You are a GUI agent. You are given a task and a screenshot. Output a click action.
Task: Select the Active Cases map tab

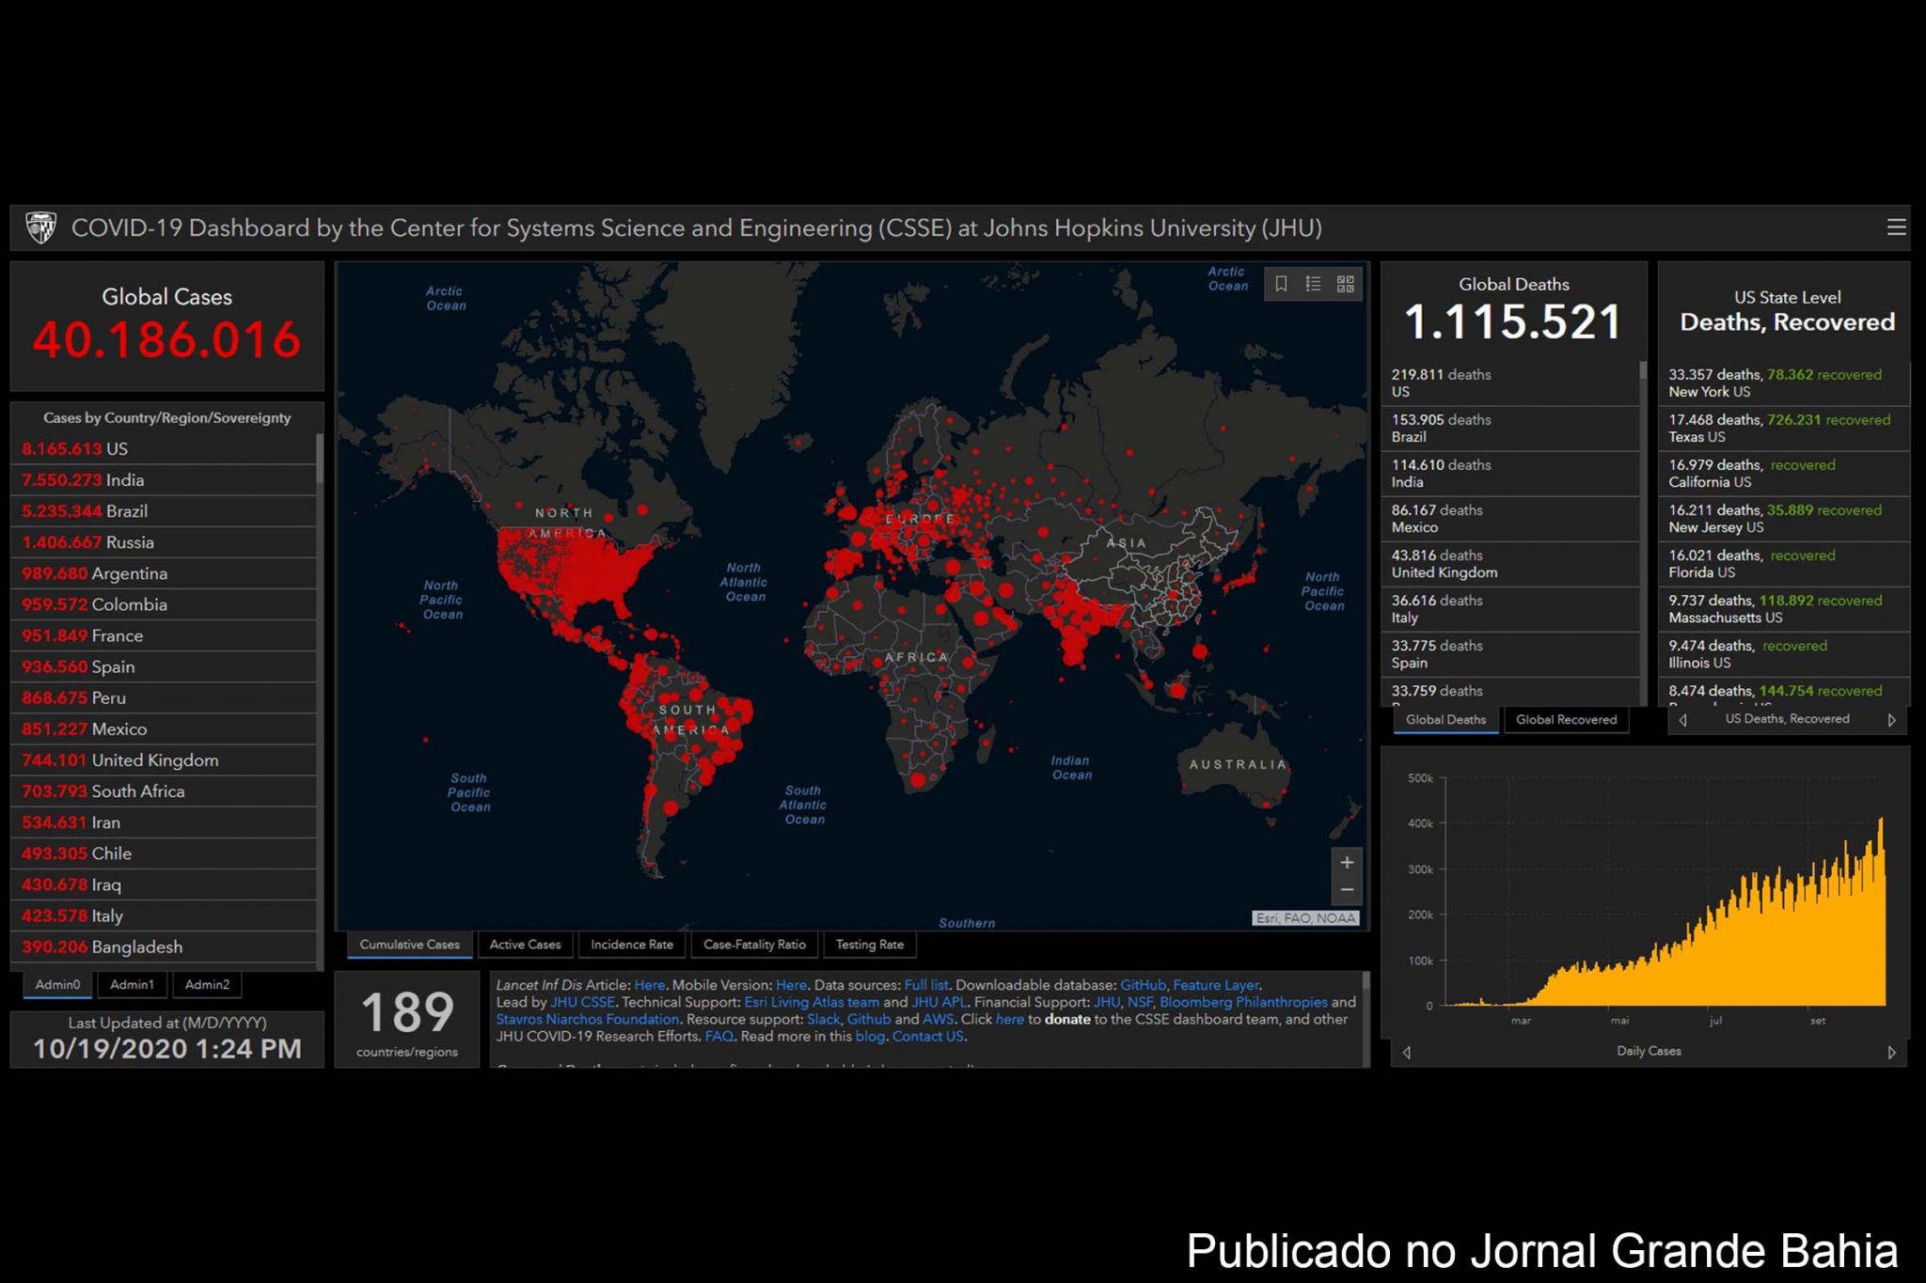point(525,945)
